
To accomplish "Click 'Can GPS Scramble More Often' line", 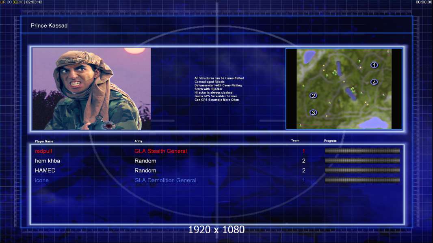I will [x=217, y=100].
